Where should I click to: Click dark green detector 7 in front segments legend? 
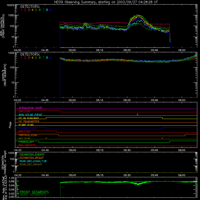tap(43, 10)
